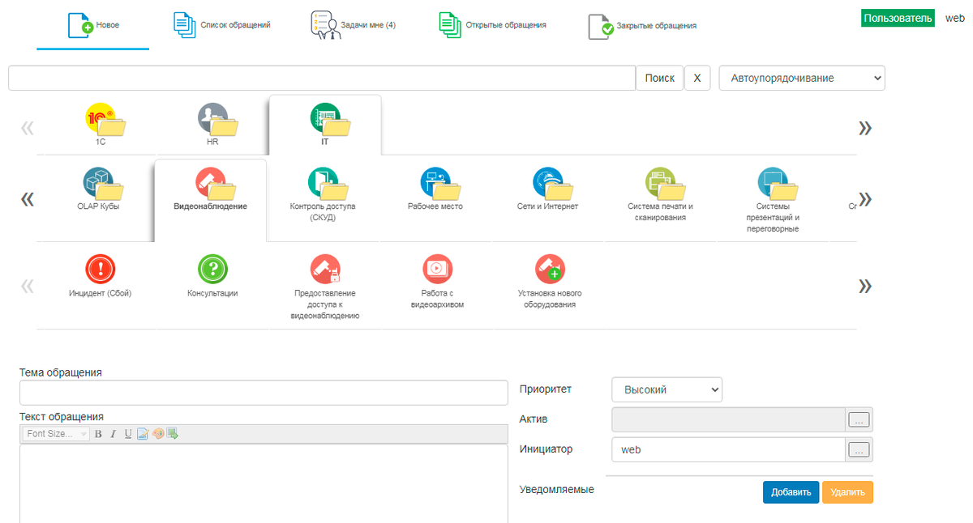
Task: Select Система печати и сканирования folder
Action: click(660, 194)
